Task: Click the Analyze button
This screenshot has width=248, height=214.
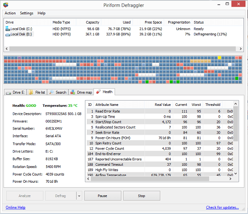Action: pos(25,196)
